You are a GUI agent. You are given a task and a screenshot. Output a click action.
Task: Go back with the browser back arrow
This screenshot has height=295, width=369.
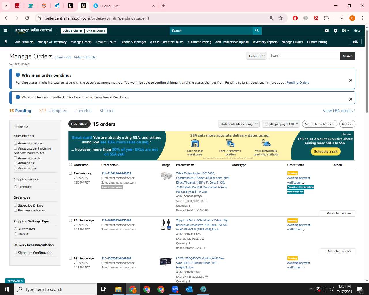point(6,18)
